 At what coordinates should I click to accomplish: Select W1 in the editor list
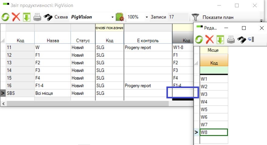(x=214, y=79)
